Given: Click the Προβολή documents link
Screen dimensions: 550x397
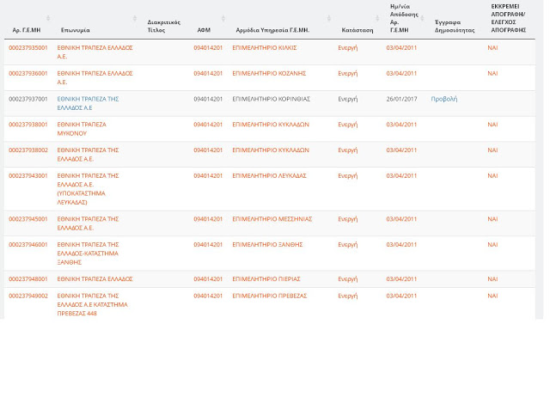Looking at the screenshot, I should [x=444, y=99].
